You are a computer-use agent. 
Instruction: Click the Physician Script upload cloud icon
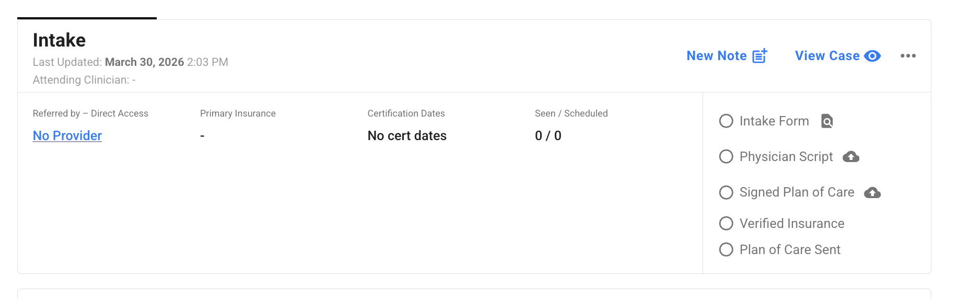(851, 157)
